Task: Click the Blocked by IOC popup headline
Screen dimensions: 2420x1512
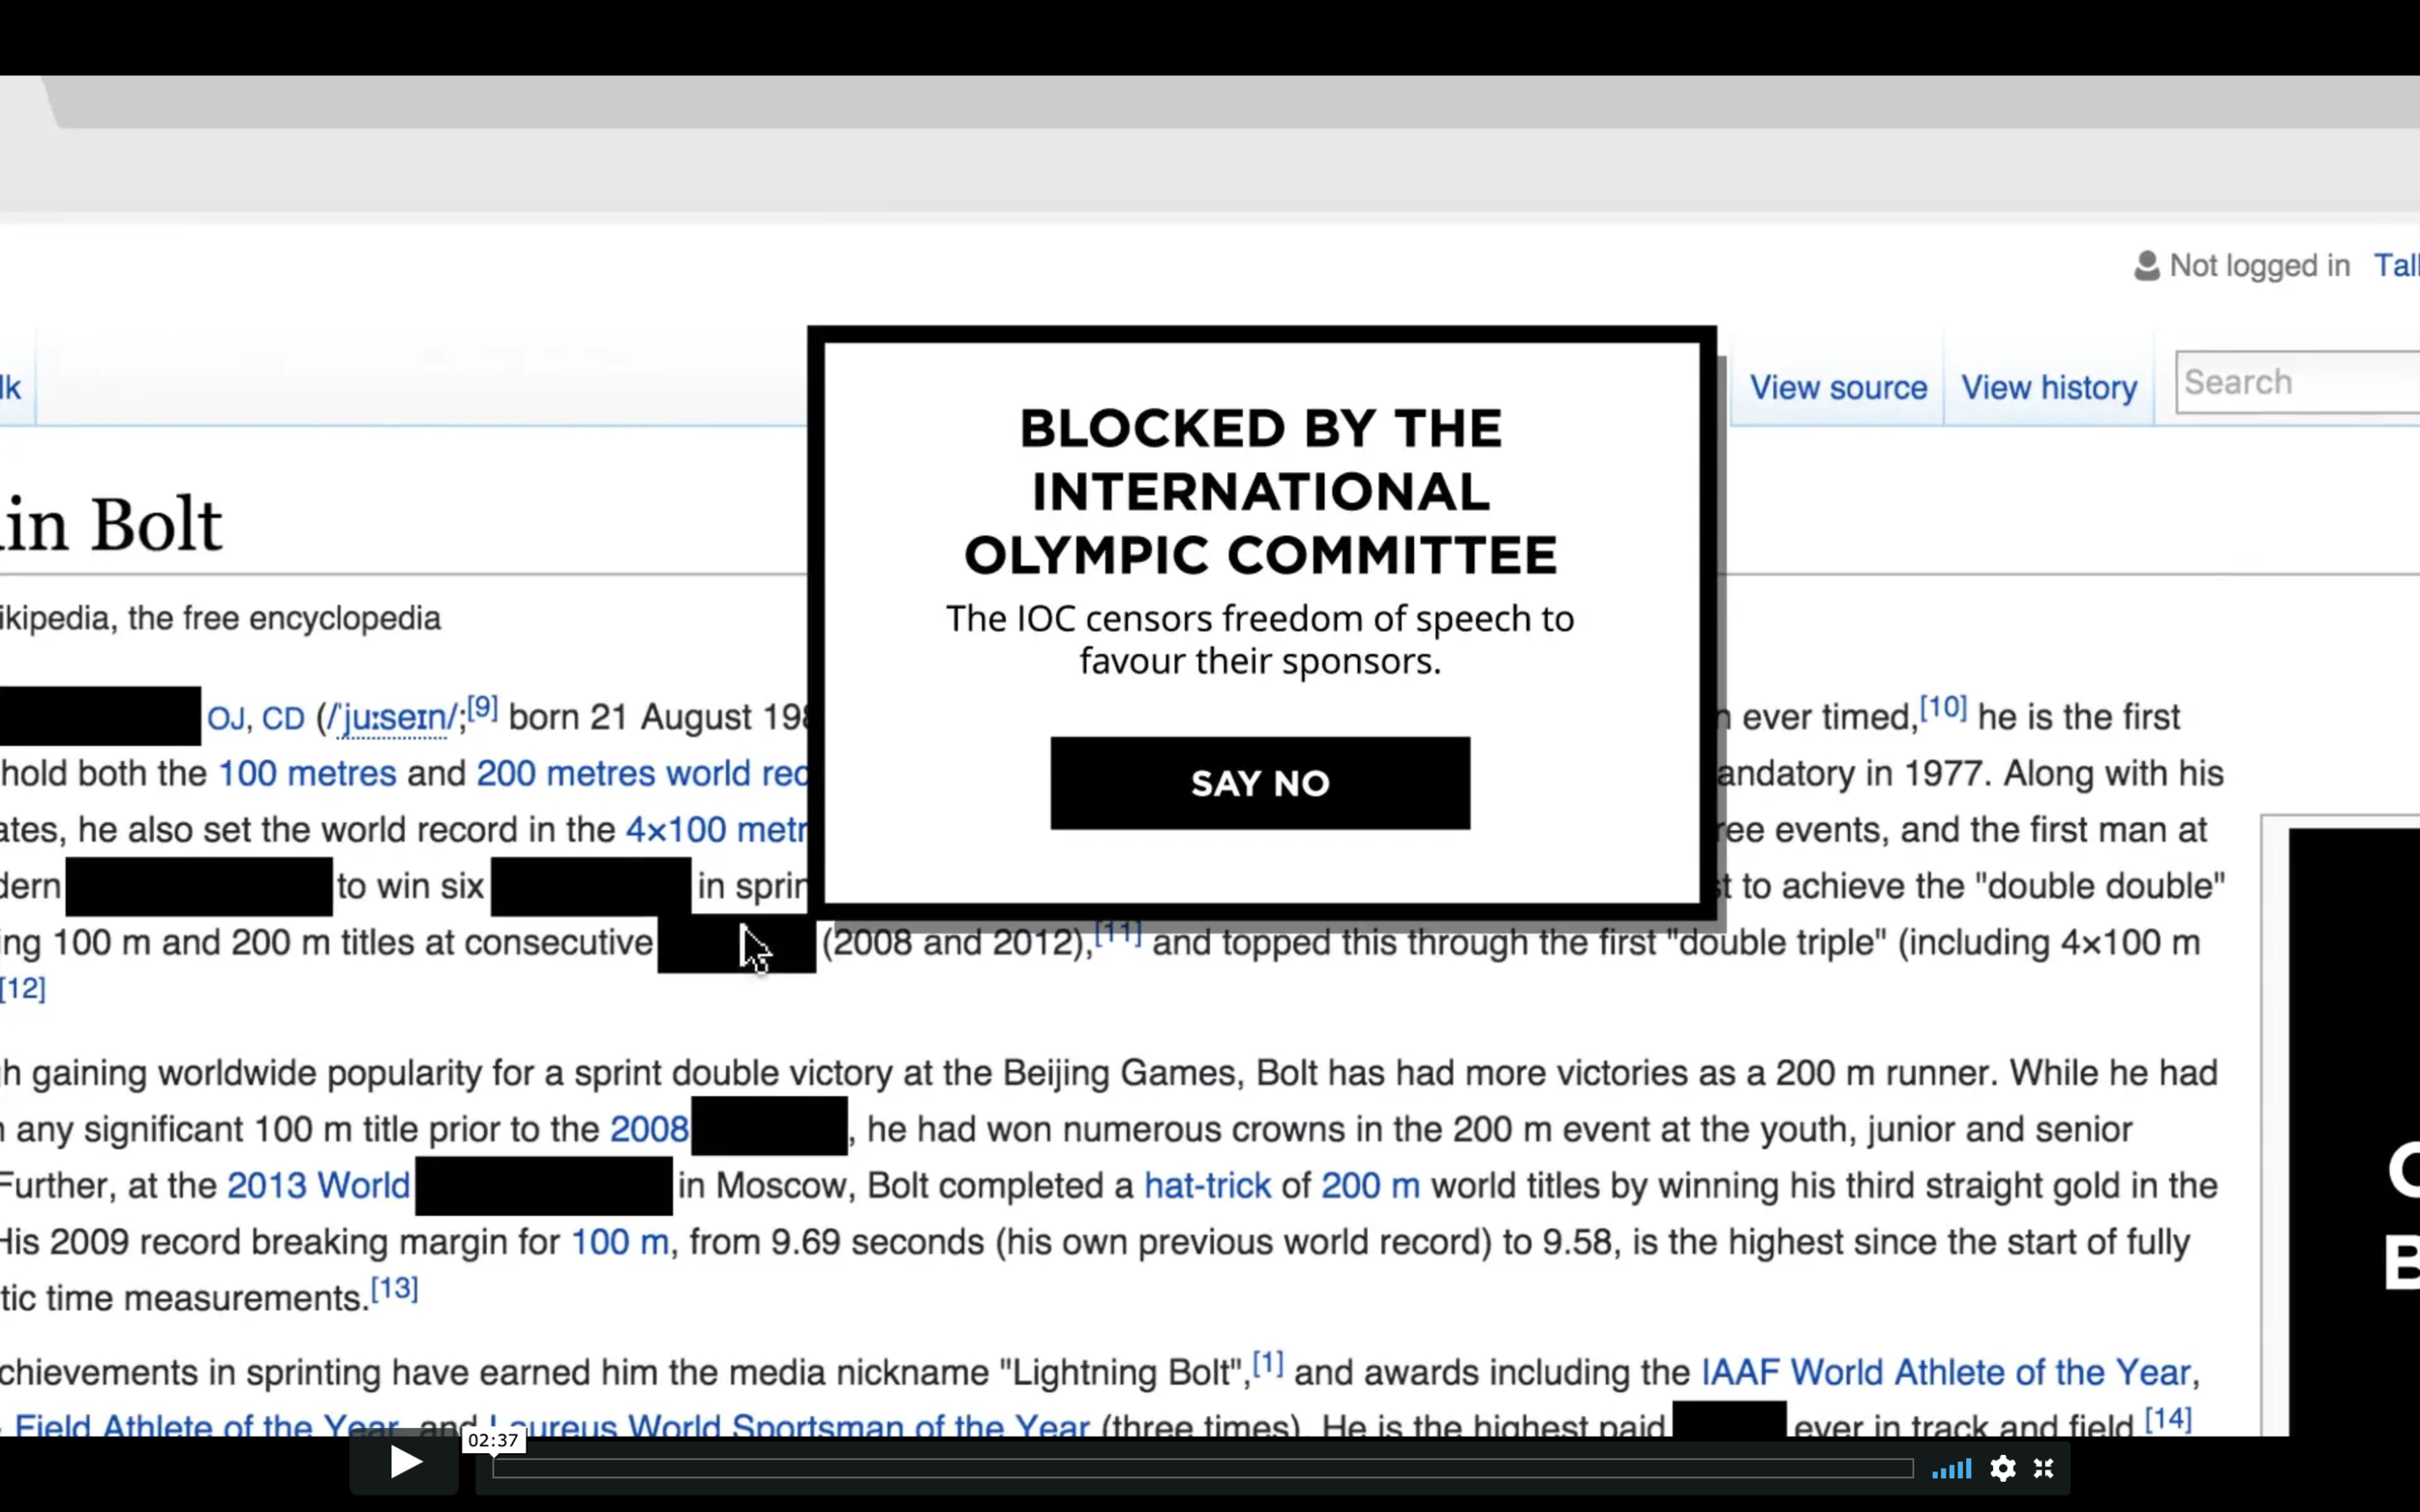Action: coord(1259,491)
